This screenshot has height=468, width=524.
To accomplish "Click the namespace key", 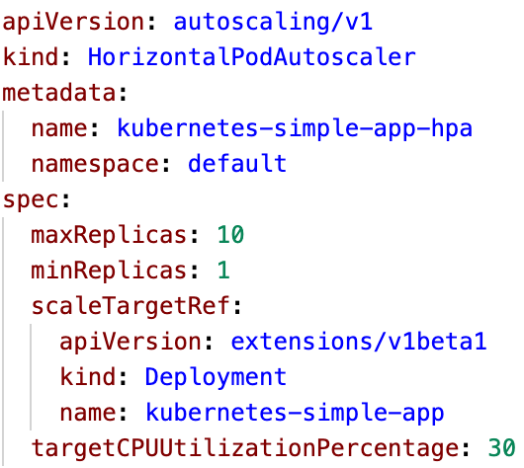I will [x=95, y=164].
